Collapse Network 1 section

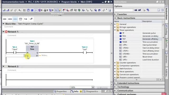pos(3,32)
